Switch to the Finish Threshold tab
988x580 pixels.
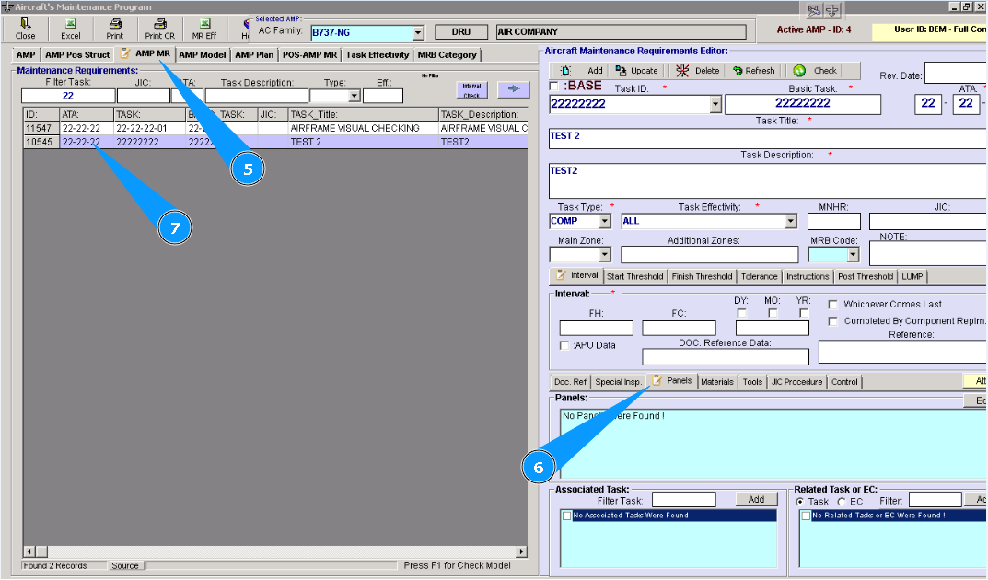(x=702, y=276)
